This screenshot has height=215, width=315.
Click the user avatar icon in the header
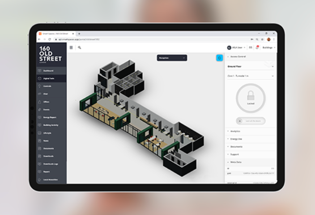(x=229, y=47)
